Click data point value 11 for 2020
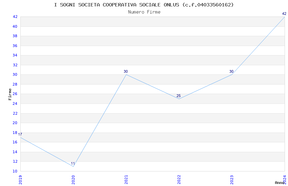Image resolution: width=288 pixels, height=186 pixels. pyautogui.click(x=73, y=163)
